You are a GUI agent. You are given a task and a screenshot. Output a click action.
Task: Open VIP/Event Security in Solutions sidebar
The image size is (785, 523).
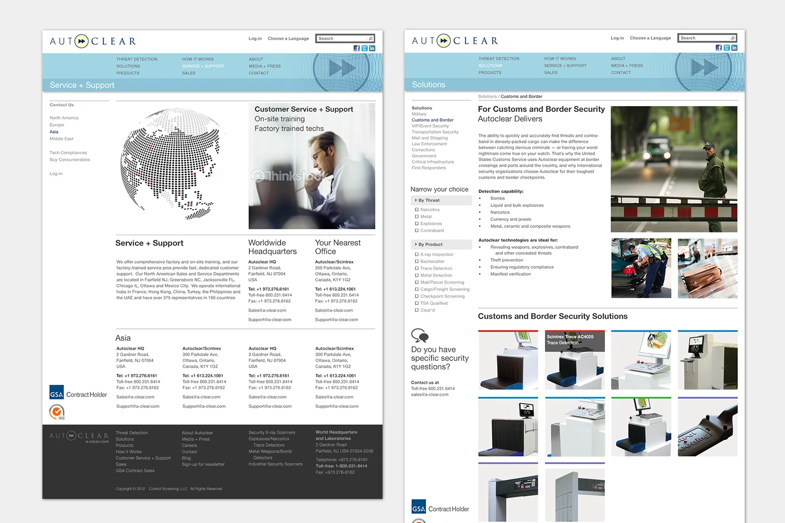[430, 126]
